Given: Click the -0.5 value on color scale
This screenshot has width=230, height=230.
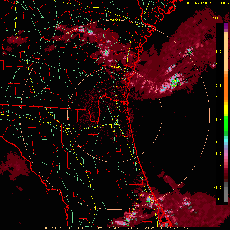Looking at the screenshot, I should tap(217, 176).
